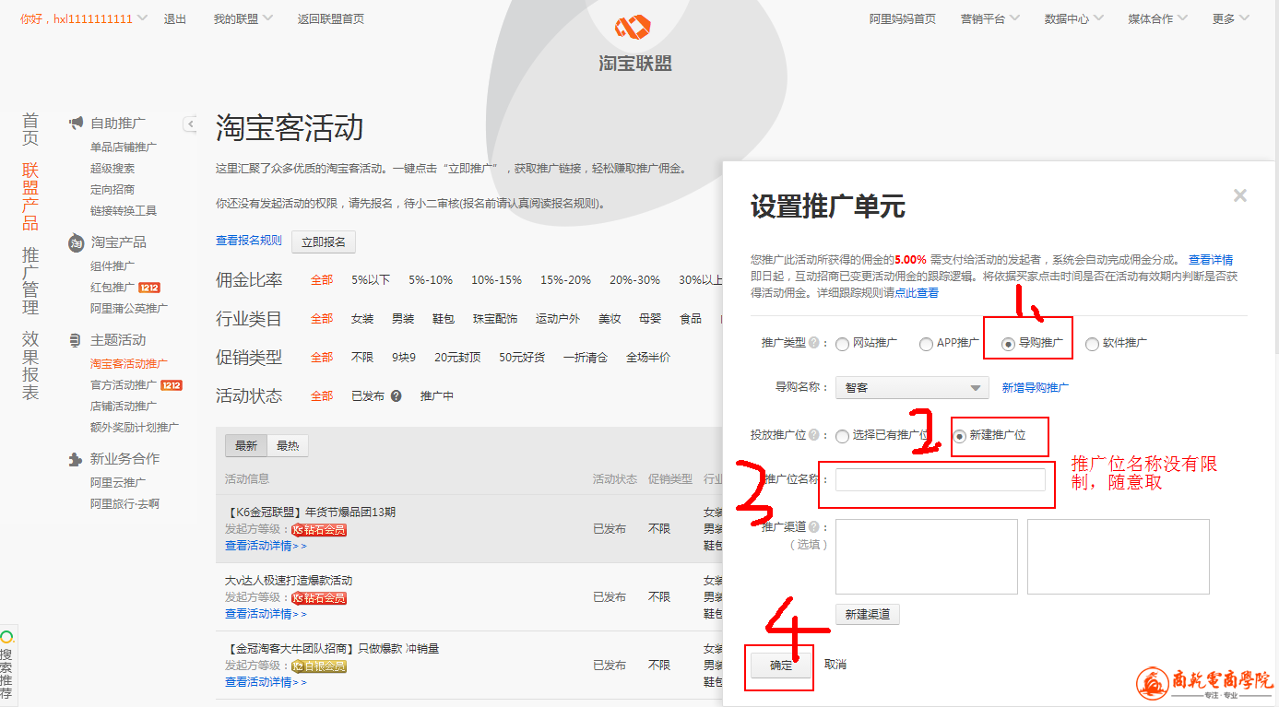The image size is (1279, 707).
Task: Open 阿里妈妈首页 link
Action: [x=903, y=18]
